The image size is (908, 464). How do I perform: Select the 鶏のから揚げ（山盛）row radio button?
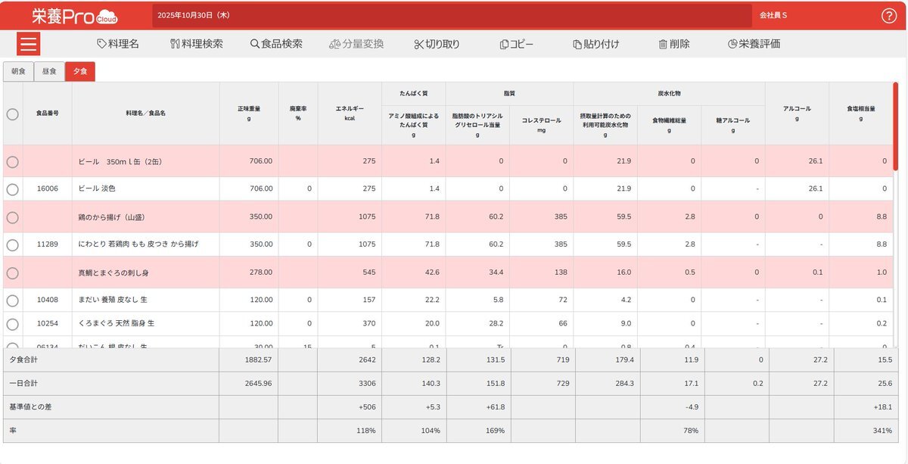pos(13,217)
